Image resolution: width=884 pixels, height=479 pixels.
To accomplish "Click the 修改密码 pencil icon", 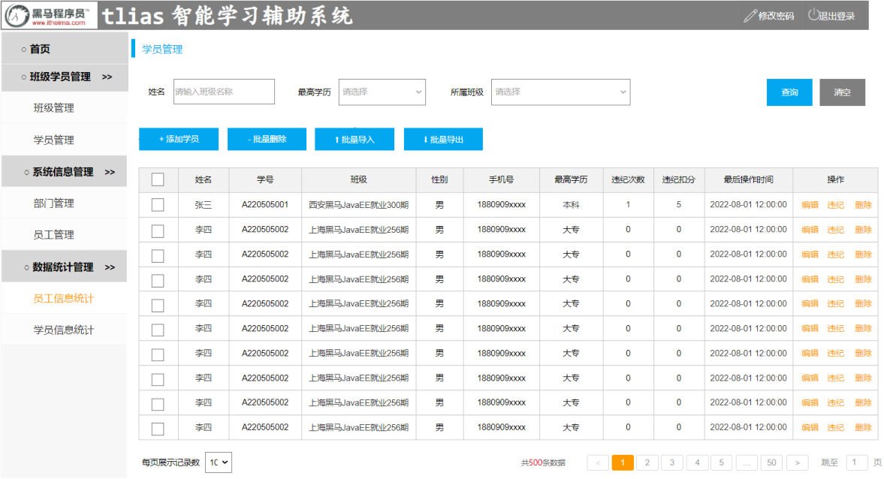I will click(750, 16).
